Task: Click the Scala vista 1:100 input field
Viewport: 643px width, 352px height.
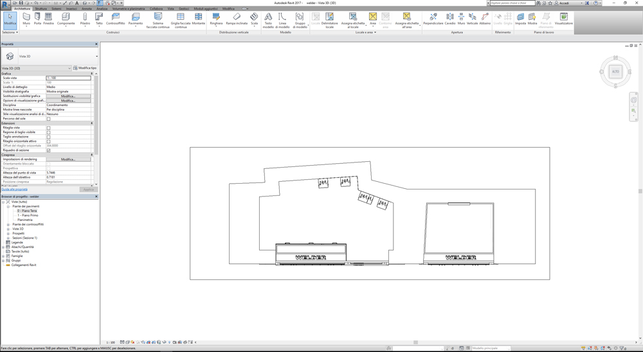Action: (68, 78)
